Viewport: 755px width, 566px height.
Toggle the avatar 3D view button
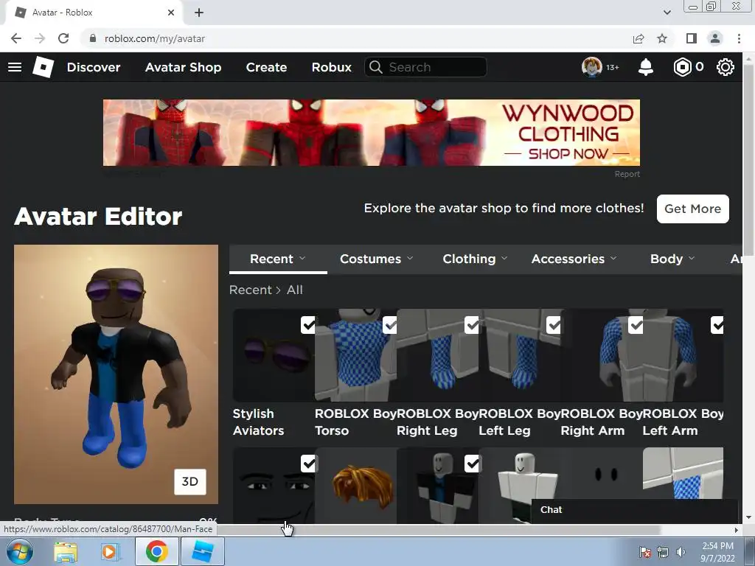coord(189,482)
